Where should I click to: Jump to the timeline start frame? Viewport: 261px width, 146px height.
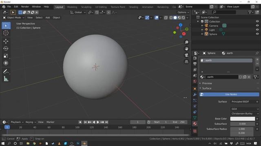pyautogui.click(x=85, y=122)
